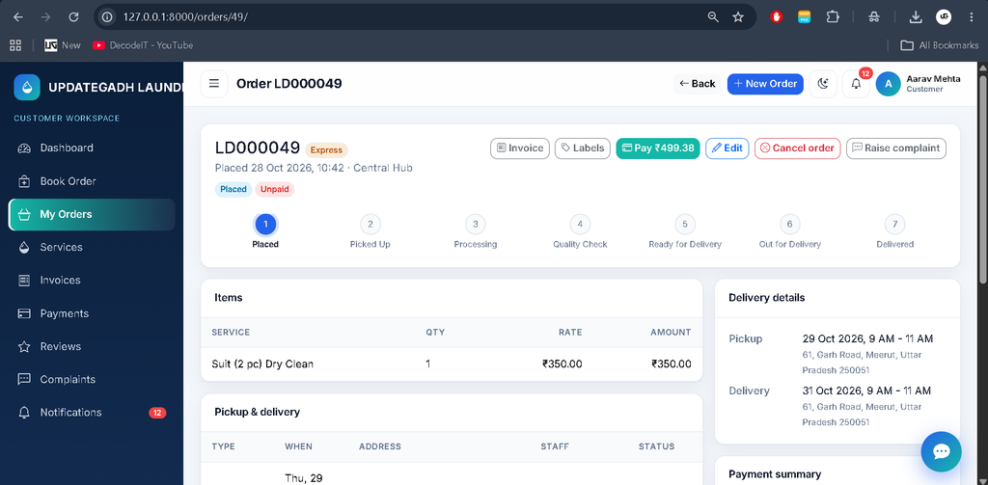Click the Placed status badge
This screenshot has width=988, height=485.
point(233,190)
